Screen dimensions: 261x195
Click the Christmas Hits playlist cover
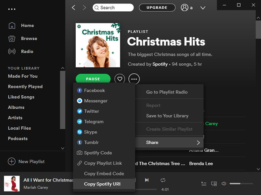click(x=98, y=45)
